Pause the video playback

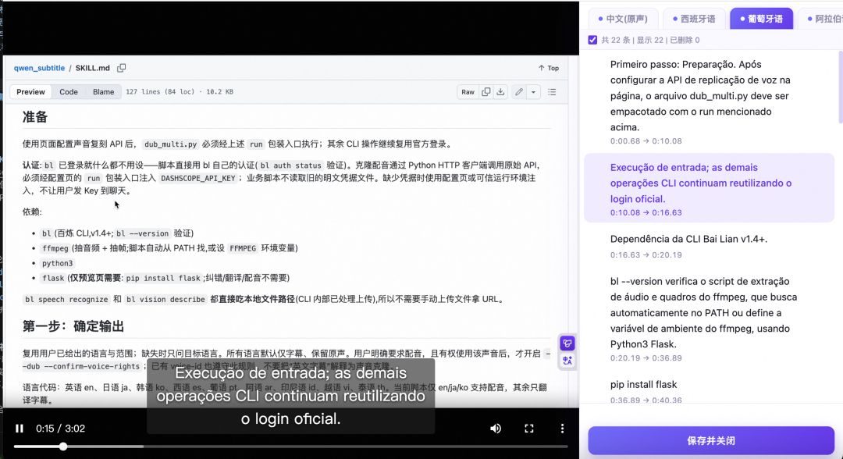click(20, 429)
